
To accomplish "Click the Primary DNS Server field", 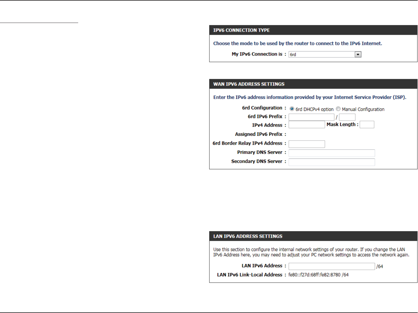I will (332, 153).
